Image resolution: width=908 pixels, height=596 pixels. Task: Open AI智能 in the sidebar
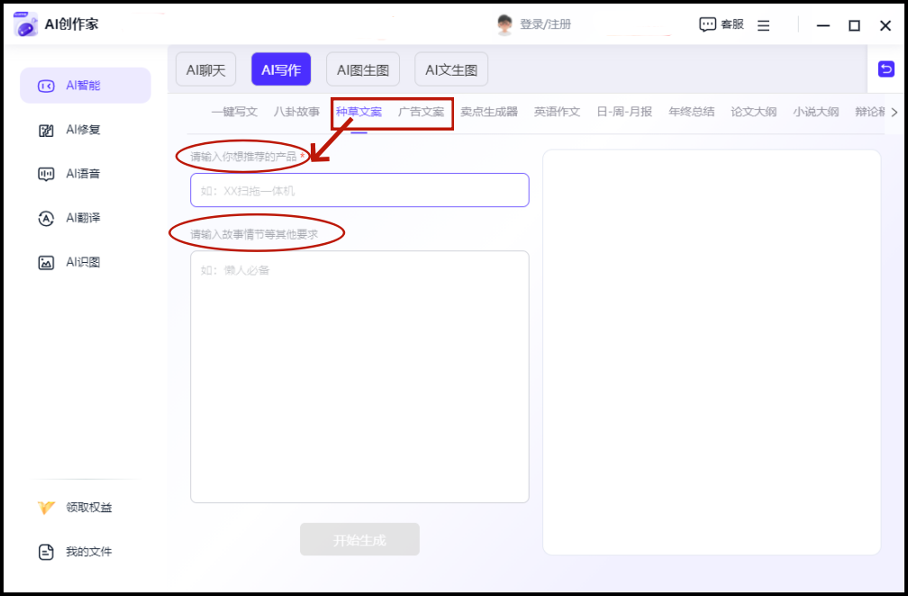[x=86, y=86]
